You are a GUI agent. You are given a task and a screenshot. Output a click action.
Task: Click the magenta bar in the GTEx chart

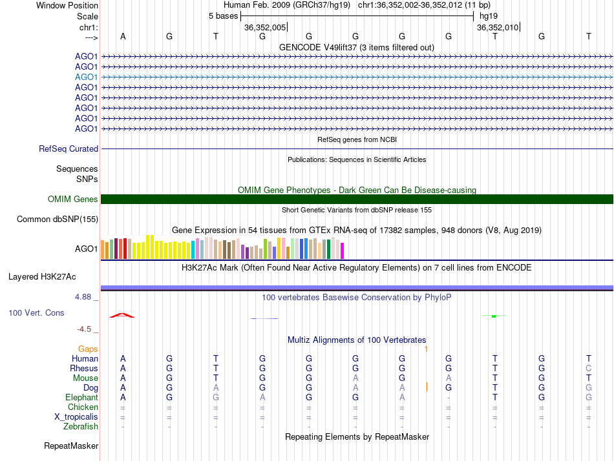click(343, 251)
